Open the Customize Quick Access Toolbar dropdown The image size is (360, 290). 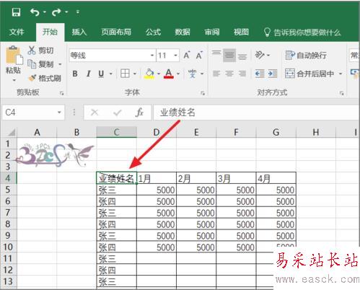[x=78, y=12]
